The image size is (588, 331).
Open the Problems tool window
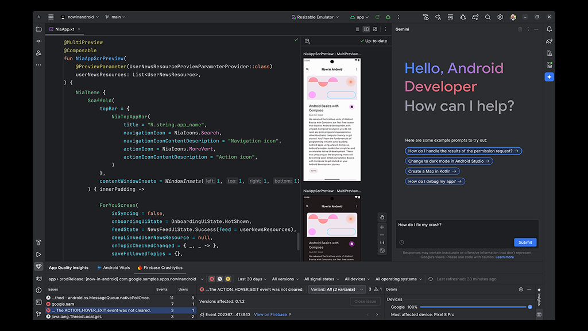(38, 290)
